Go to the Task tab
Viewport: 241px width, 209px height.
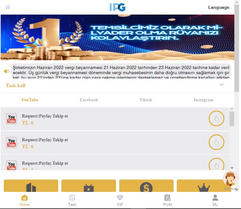(72, 200)
